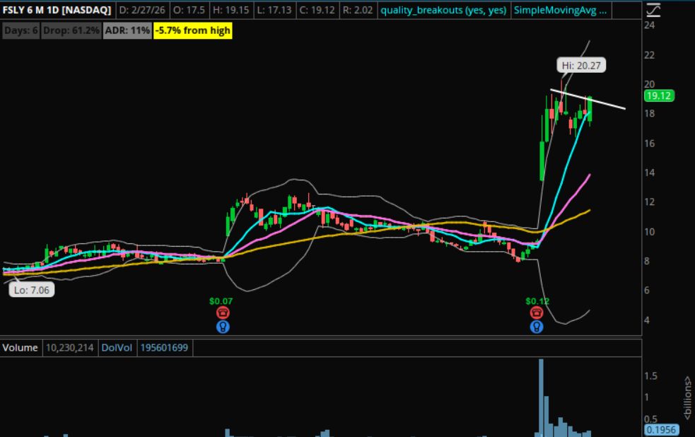Viewport: 695px width, 437px height.
Task: Click the Days: 6 label
Action: pos(20,31)
